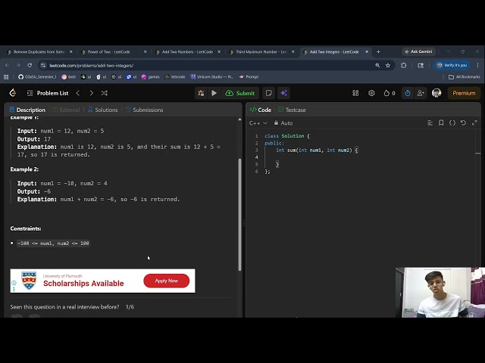Click the editor bookmark icon
Image resolution: width=485 pixels, height=363 pixels.
[441, 123]
